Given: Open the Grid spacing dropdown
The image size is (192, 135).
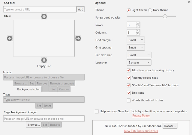Looking at the screenshot, I should click(x=136, y=47).
